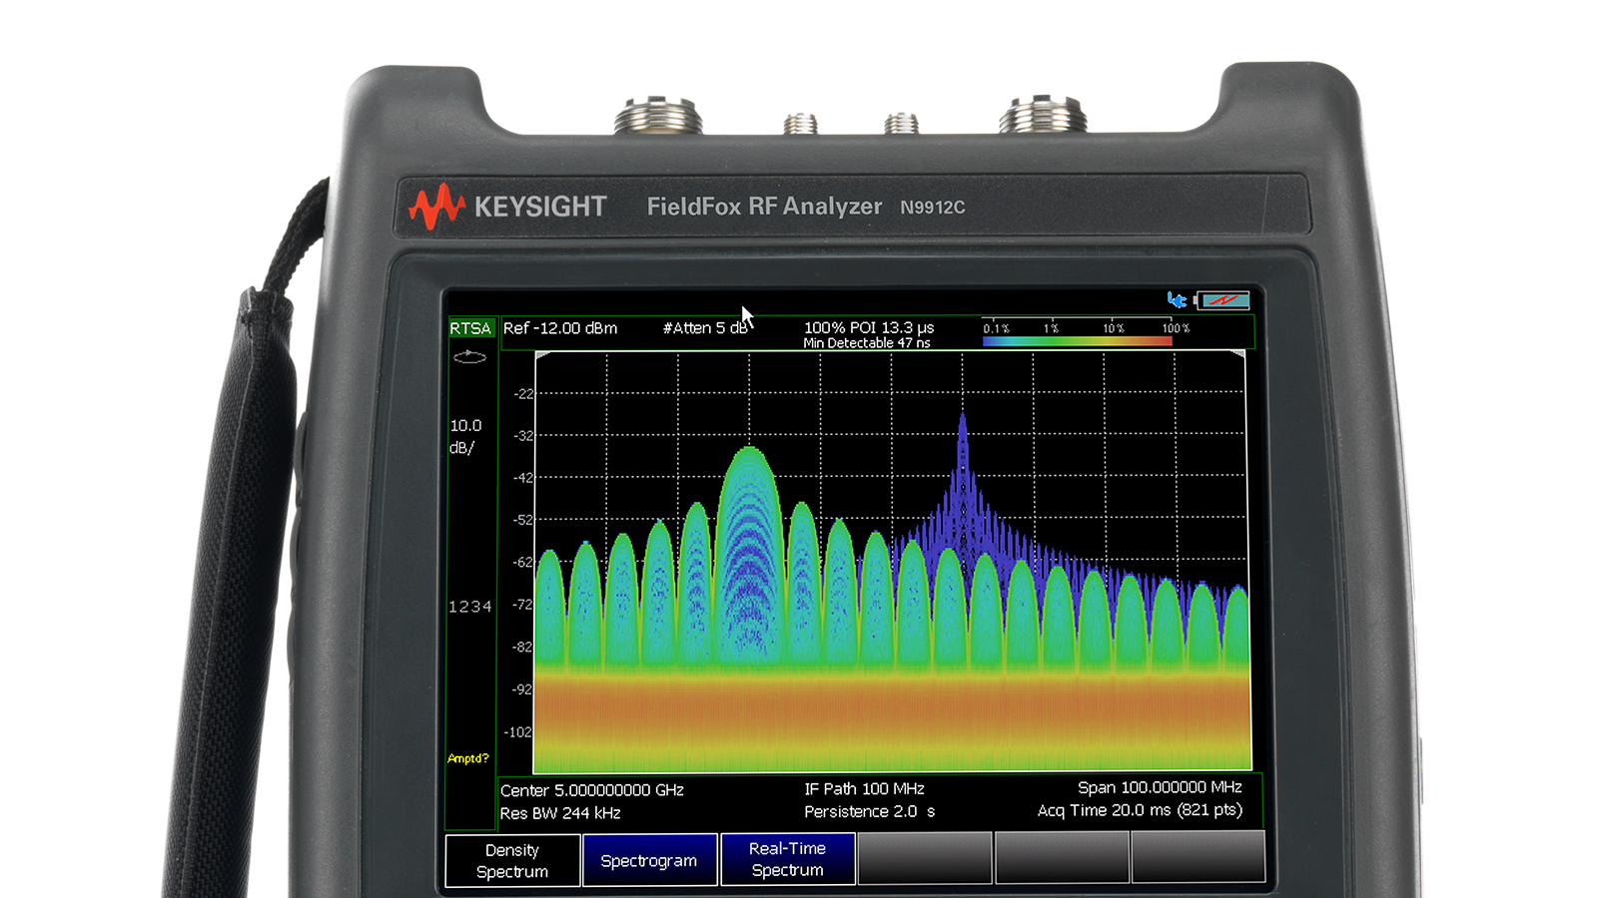The height and width of the screenshot is (898, 1598).
Task: Open the Ref -12.00 dBm level setting
Action: point(560,327)
